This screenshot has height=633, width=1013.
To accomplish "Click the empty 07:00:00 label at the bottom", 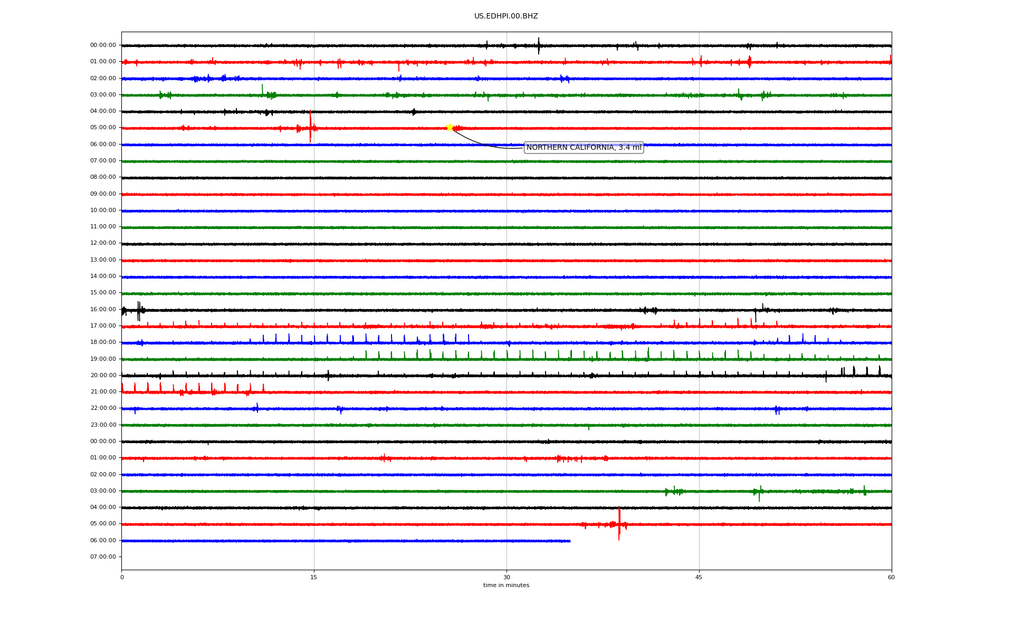I will tap(103, 557).
